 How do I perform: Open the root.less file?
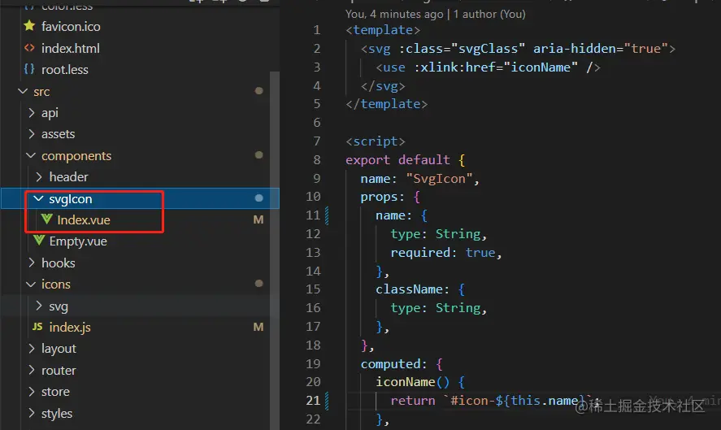tap(65, 70)
